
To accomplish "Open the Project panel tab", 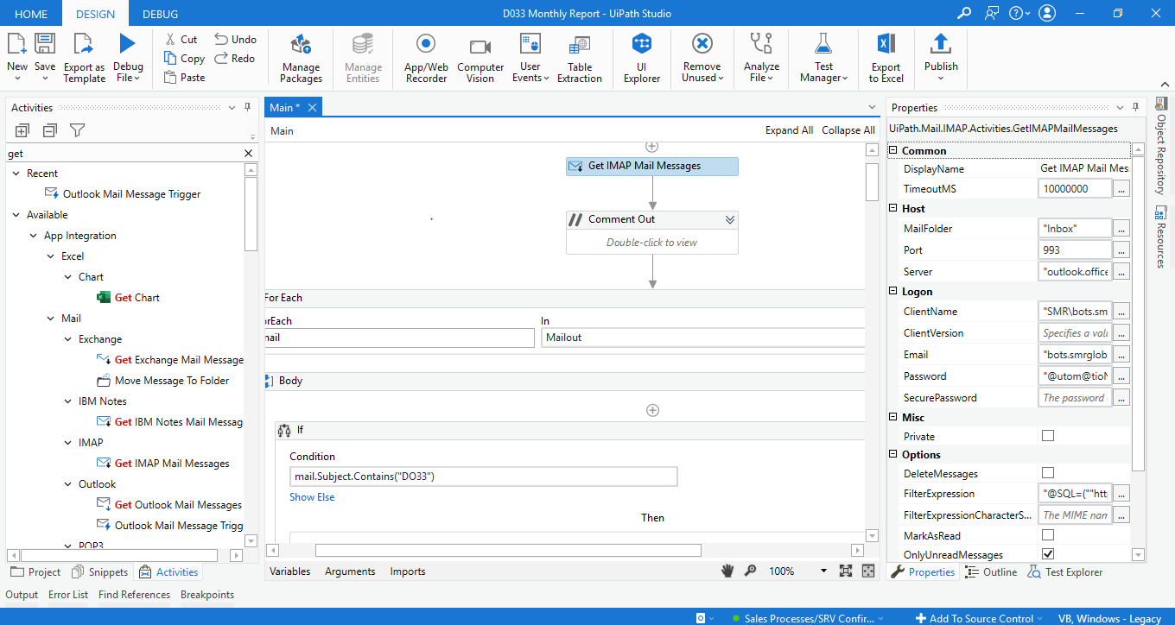I will pyautogui.click(x=35, y=572).
